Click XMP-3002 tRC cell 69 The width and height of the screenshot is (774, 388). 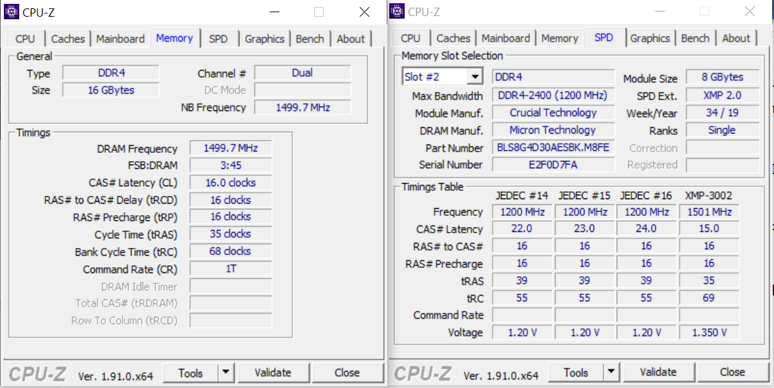[709, 298]
